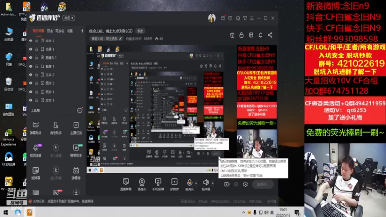Select the 图片 2 layer name
The image size is (386, 217).
(50, 83)
